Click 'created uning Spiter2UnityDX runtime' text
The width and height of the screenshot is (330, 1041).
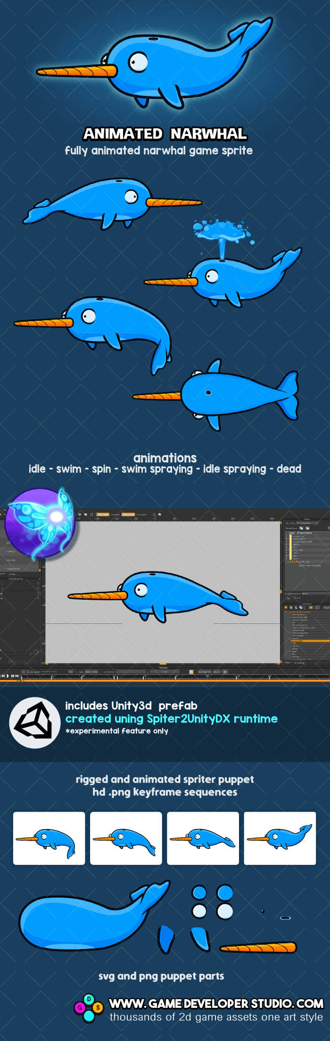click(172, 719)
